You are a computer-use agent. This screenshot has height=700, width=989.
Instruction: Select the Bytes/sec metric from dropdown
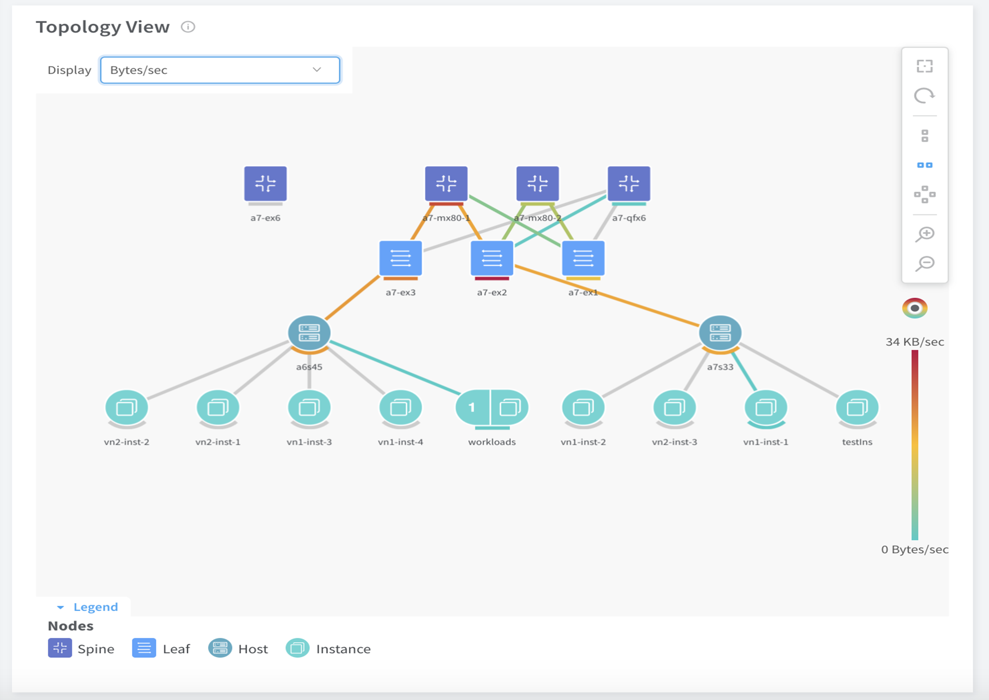pos(219,70)
